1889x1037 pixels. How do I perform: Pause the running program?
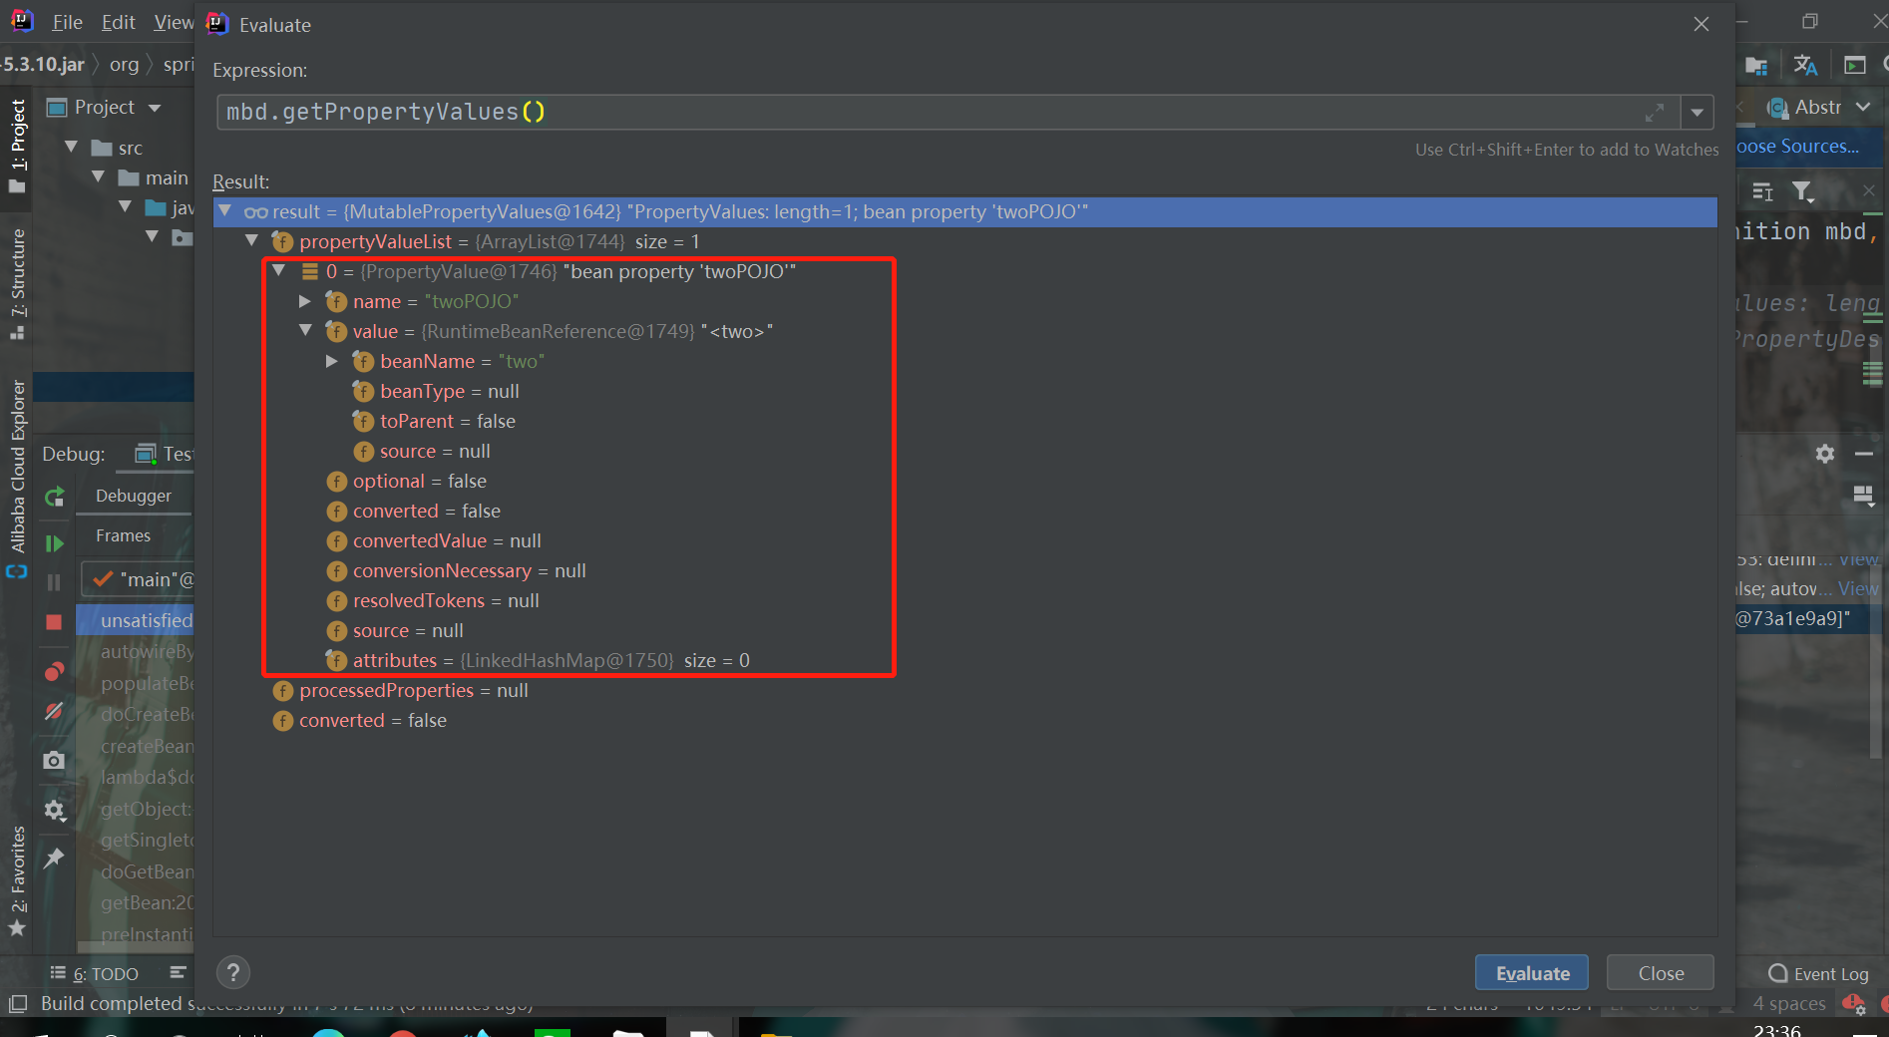55,582
